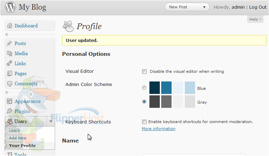Open the New Post dropdown arrow

click(204, 7)
